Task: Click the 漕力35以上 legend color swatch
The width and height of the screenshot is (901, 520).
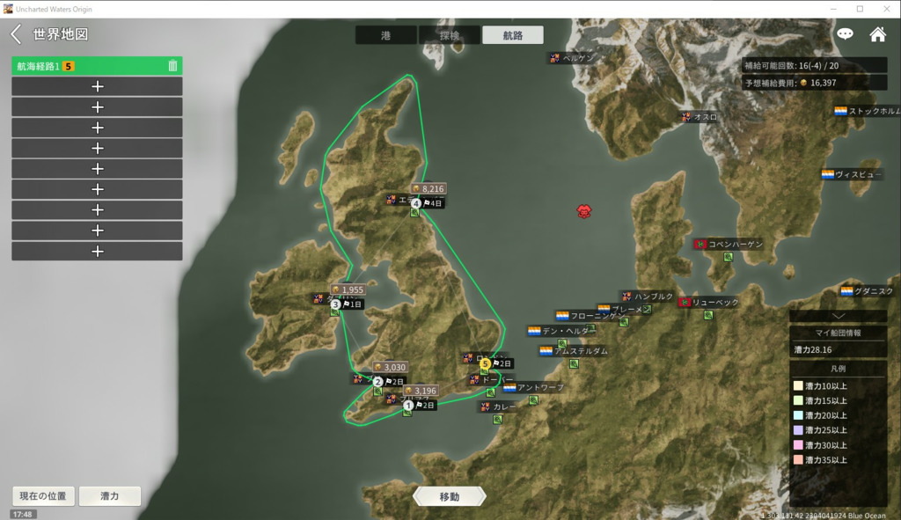Action: 798,459
